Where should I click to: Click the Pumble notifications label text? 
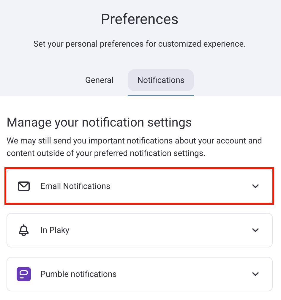78,274
